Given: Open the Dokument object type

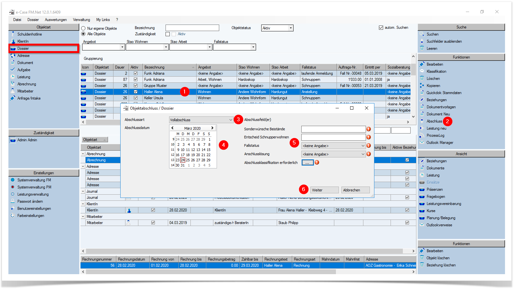Looking at the screenshot, I should [x=25, y=63].
